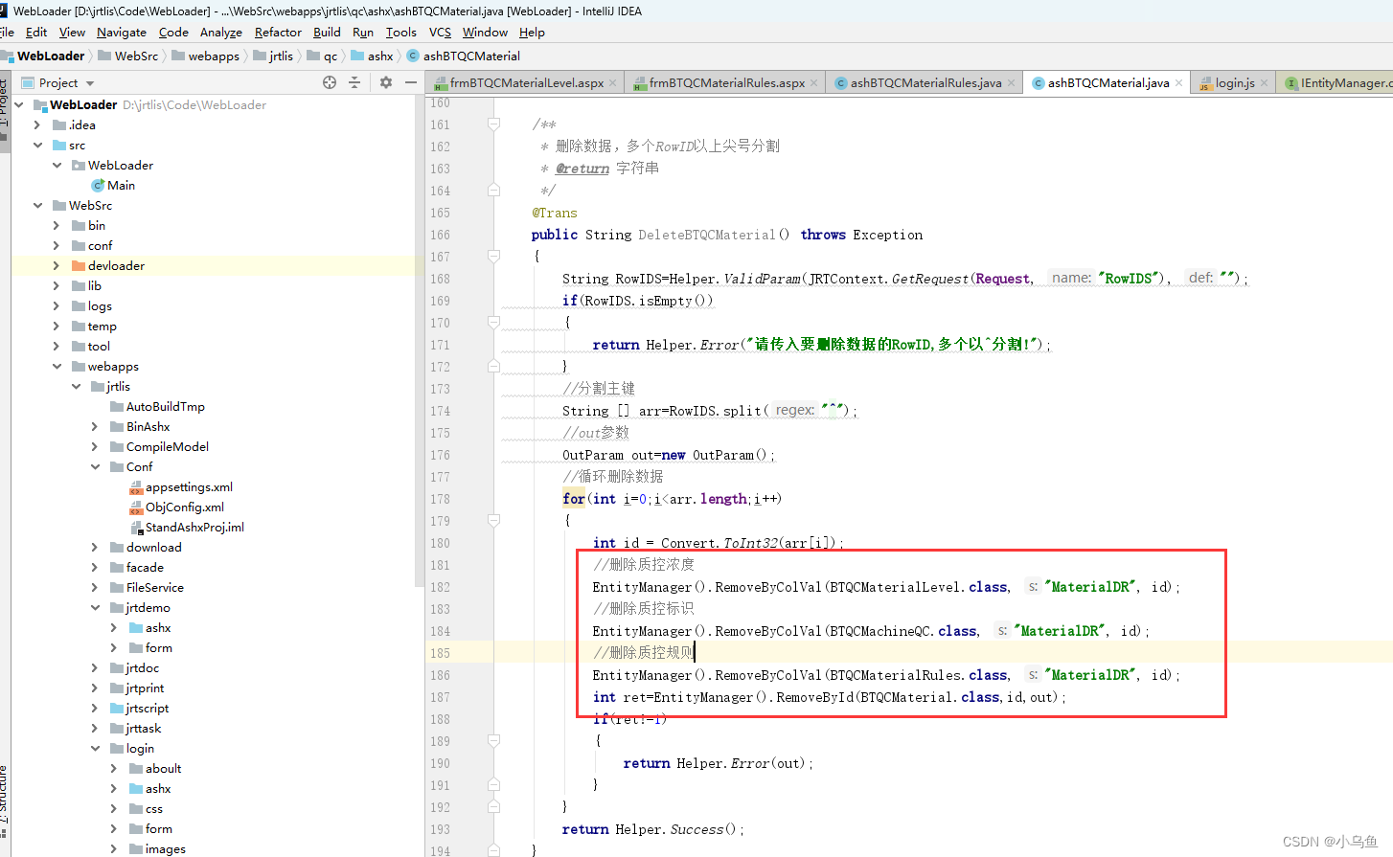Expand the FileService folder
Image resolution: width=1393 pixels, height=857 pixels.
[x=95, y=587]
